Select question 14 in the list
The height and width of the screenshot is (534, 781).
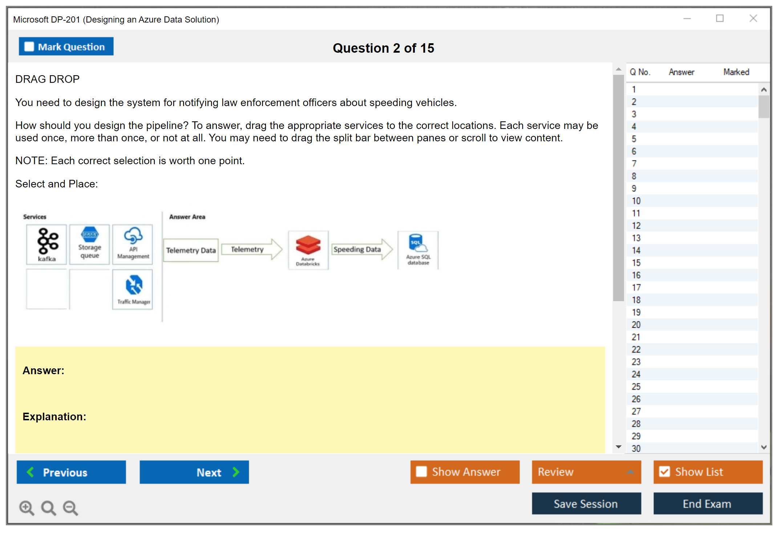click(636, 250)
